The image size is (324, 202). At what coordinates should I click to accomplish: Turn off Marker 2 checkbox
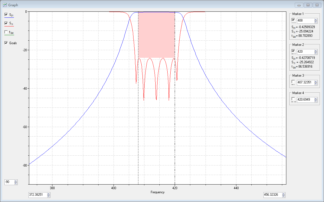coord(293,51)
